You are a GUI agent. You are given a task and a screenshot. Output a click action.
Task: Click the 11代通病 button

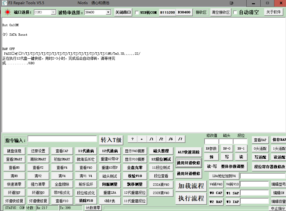point(86,151)
